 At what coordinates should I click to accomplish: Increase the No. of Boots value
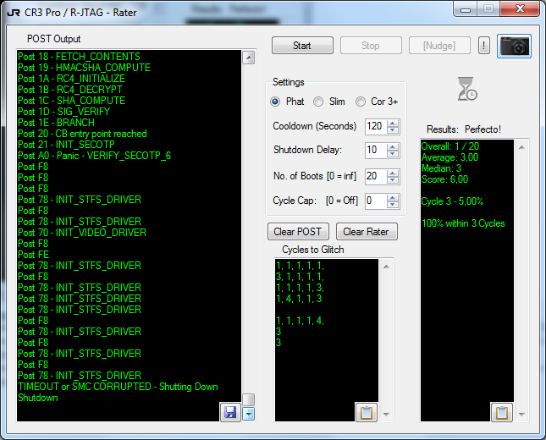pos(392,172)
